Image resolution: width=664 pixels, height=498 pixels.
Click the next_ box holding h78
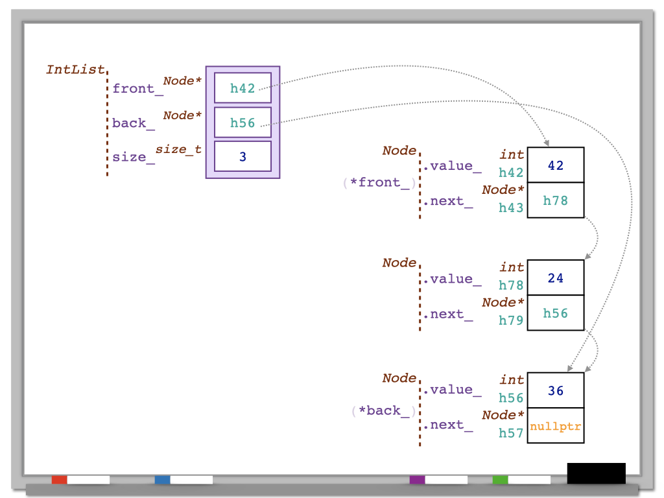tap(556, 200)
